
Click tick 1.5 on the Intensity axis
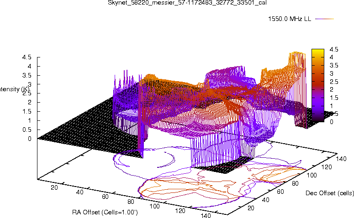pos(26,112)
